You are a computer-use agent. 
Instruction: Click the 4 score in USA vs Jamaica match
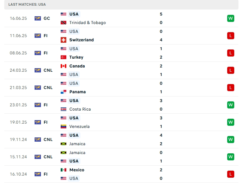coord(161,135)
